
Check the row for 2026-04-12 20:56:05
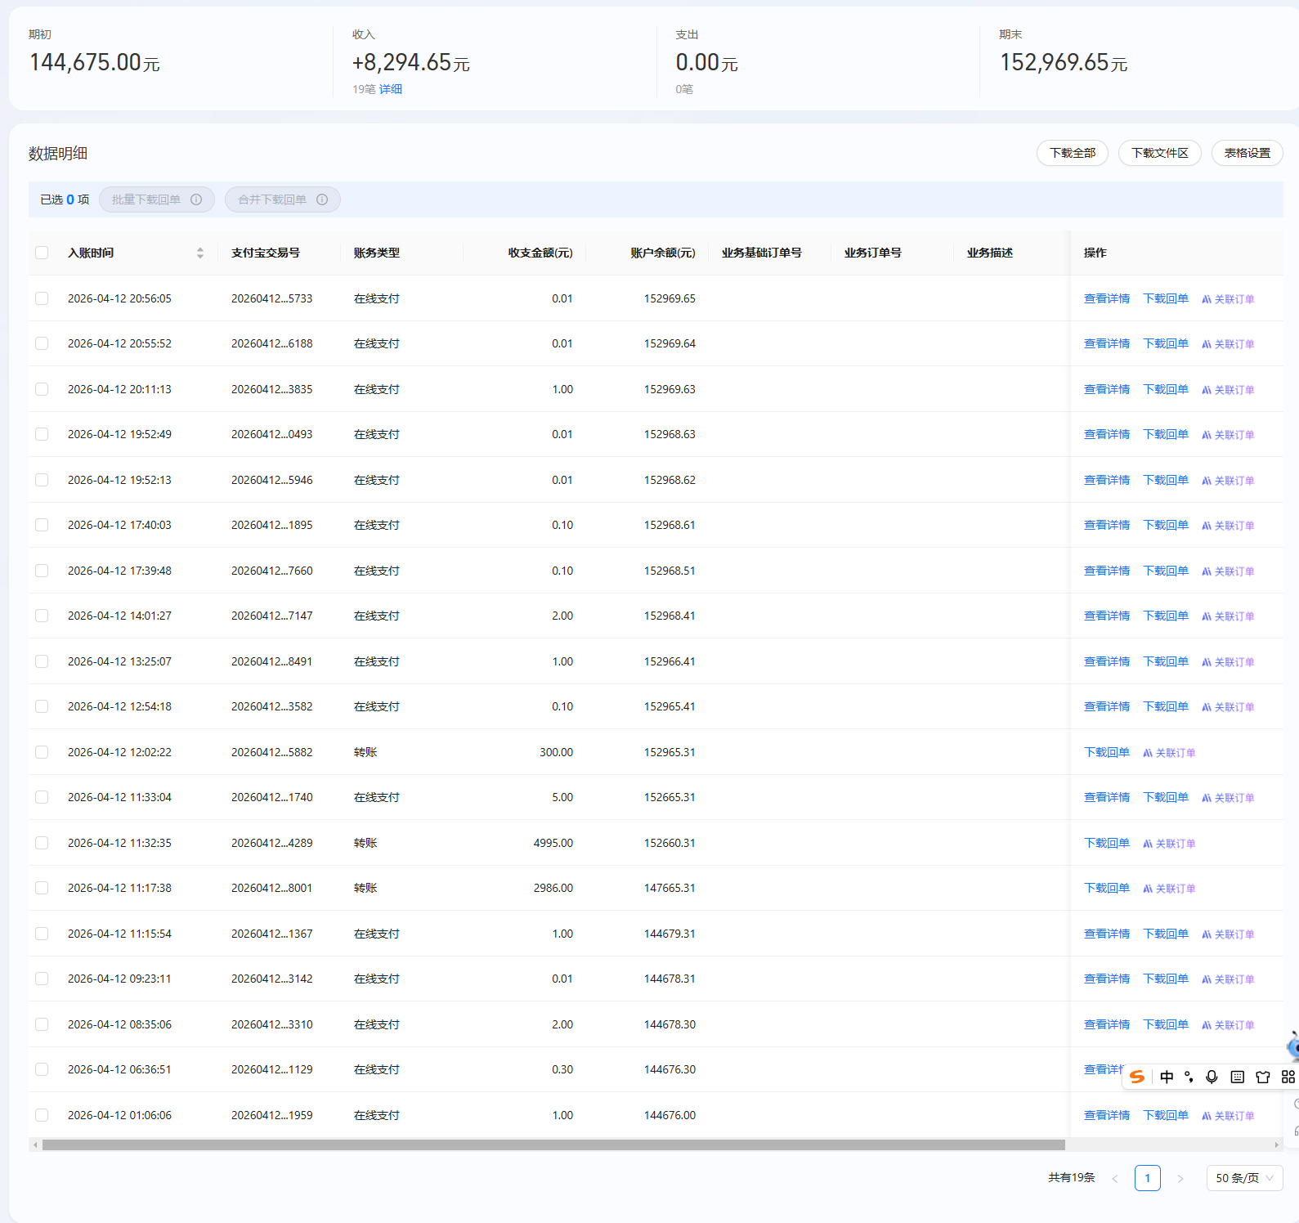pyautogui.click(x=42, y=298)
